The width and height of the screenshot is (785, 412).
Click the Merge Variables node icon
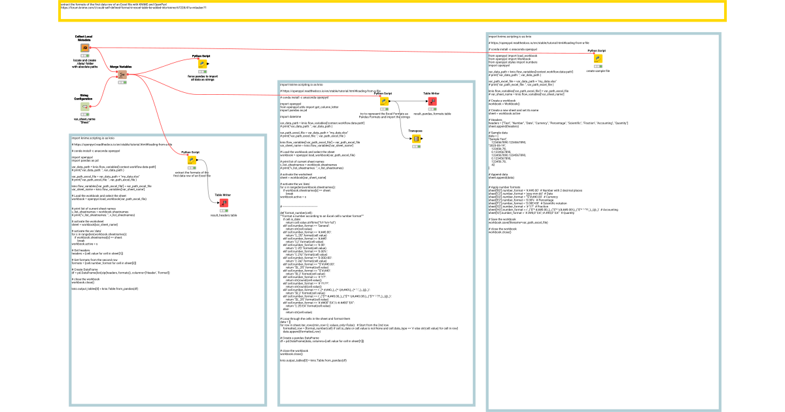[x=122, y=75]
